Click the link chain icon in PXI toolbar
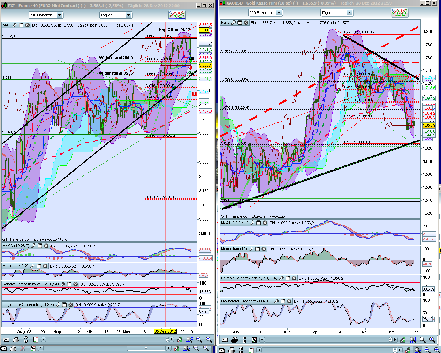The height and width of the screenshot is (353, 441). point(25,339)
